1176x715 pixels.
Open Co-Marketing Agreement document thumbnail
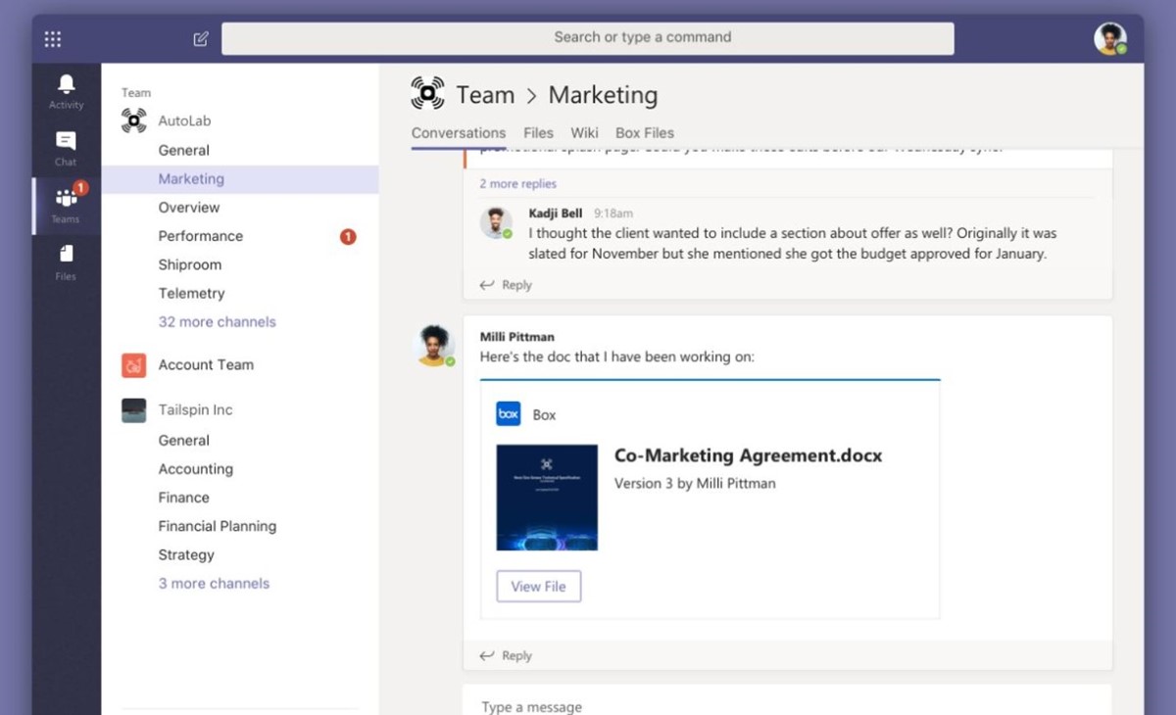547,498
